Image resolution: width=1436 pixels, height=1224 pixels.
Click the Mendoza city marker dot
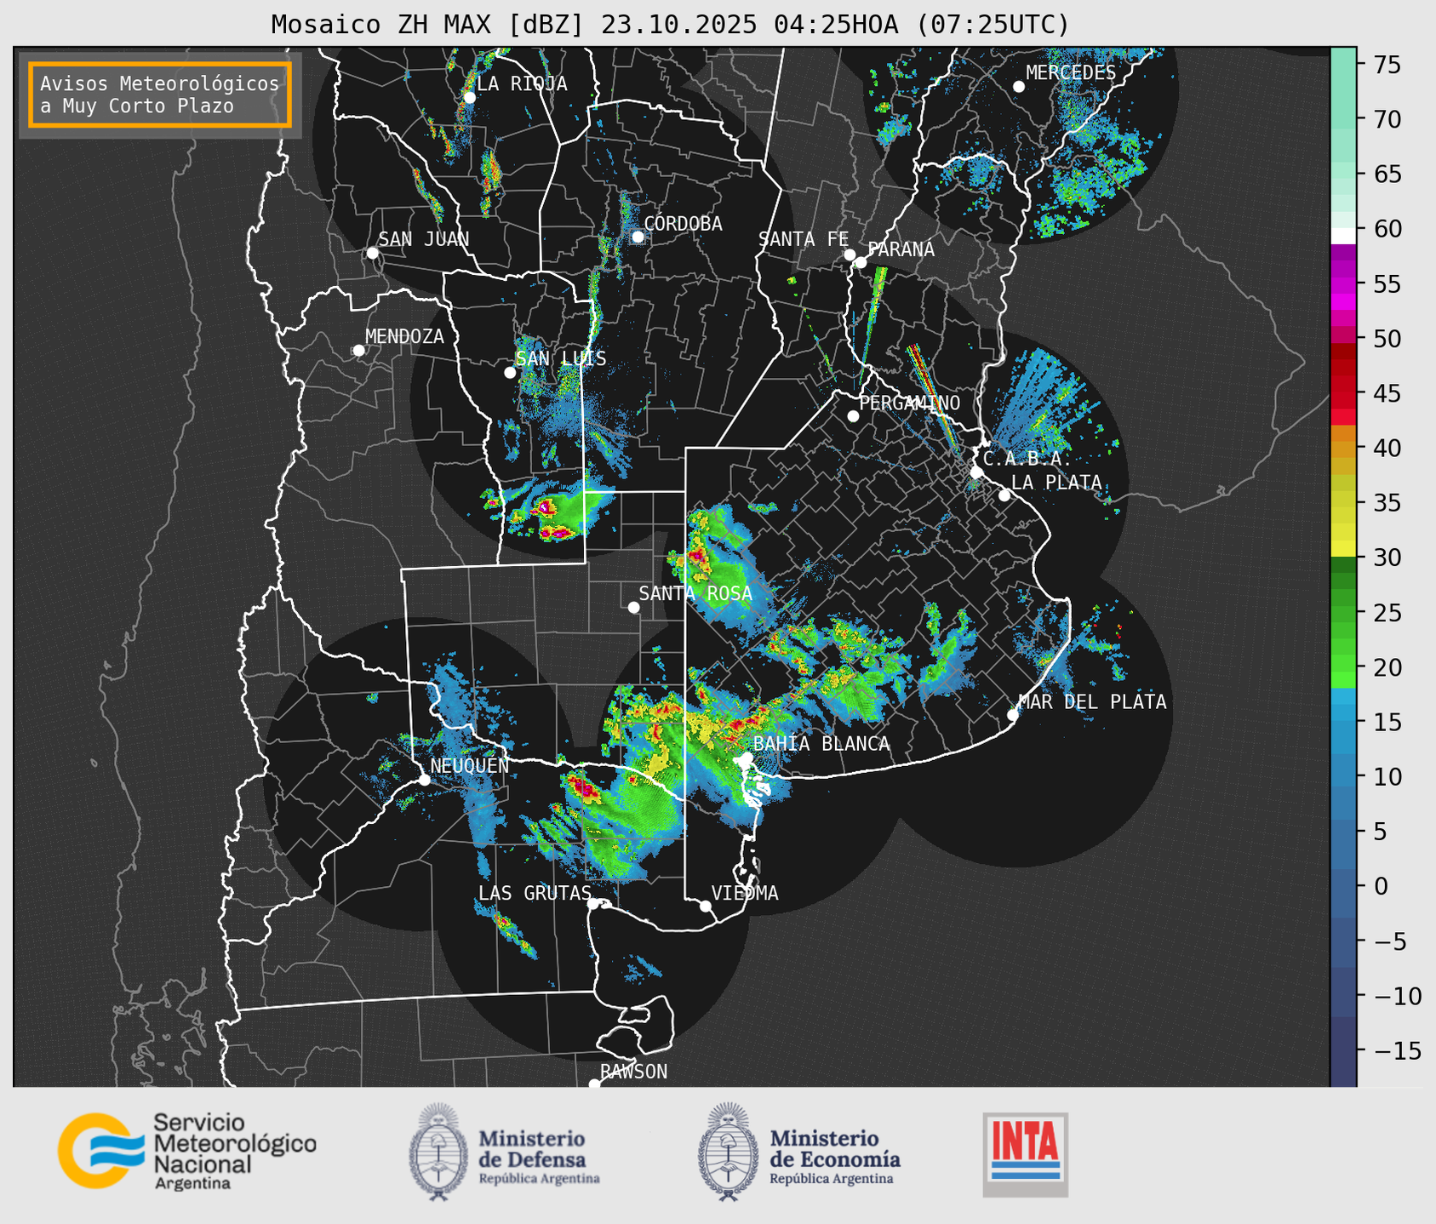click(x=358, y=351)
